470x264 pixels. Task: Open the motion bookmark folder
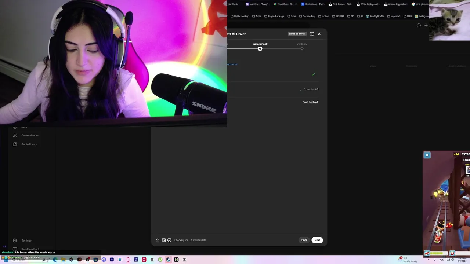[x=323, y=16]
